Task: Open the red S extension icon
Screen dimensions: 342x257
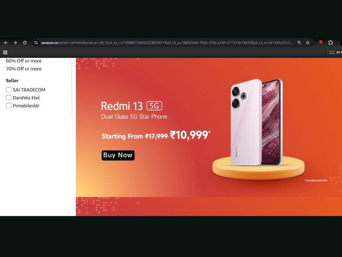Action: pos(321,43)
